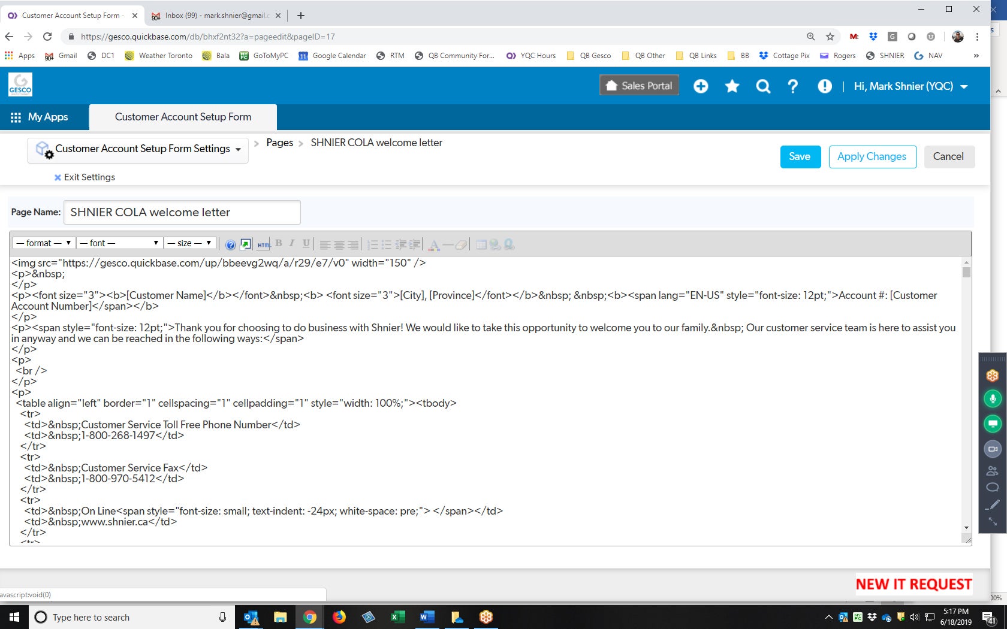The image size is (1007, 629).
Task: Click NEW IT REQUEST link
Action: 913,584
